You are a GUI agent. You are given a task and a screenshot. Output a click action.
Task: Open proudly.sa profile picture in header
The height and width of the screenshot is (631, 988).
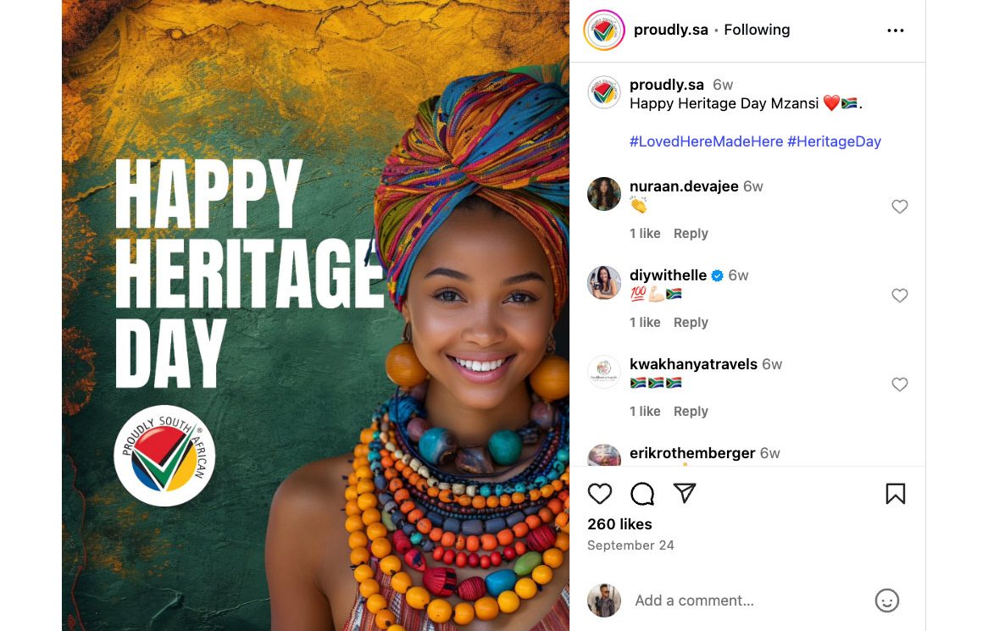pyautogui.click(x=604, y=30)
